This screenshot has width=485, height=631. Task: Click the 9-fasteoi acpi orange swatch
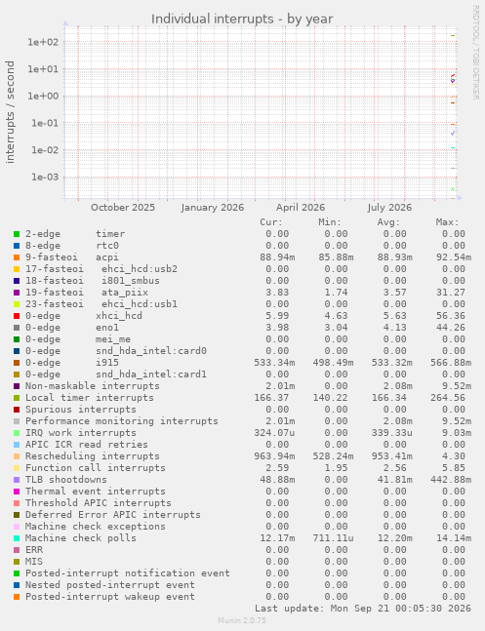point(17,257)
